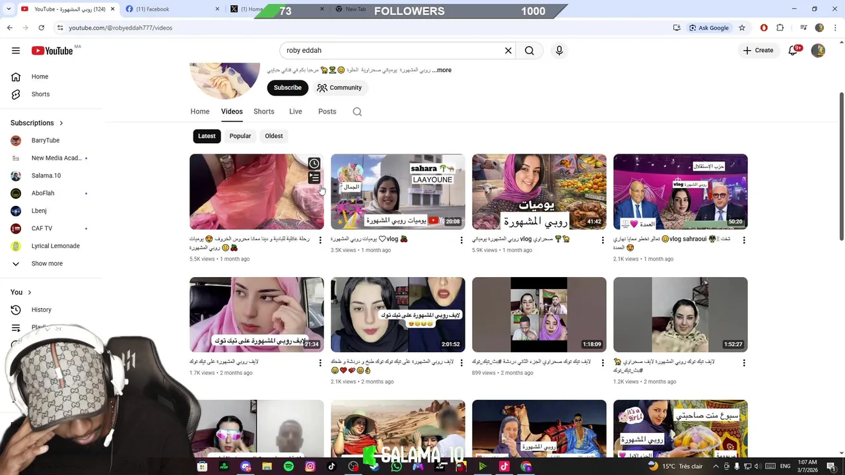Screen dimensions: 845x475
Task: Click the address bar URL
Action: point(121,28)
